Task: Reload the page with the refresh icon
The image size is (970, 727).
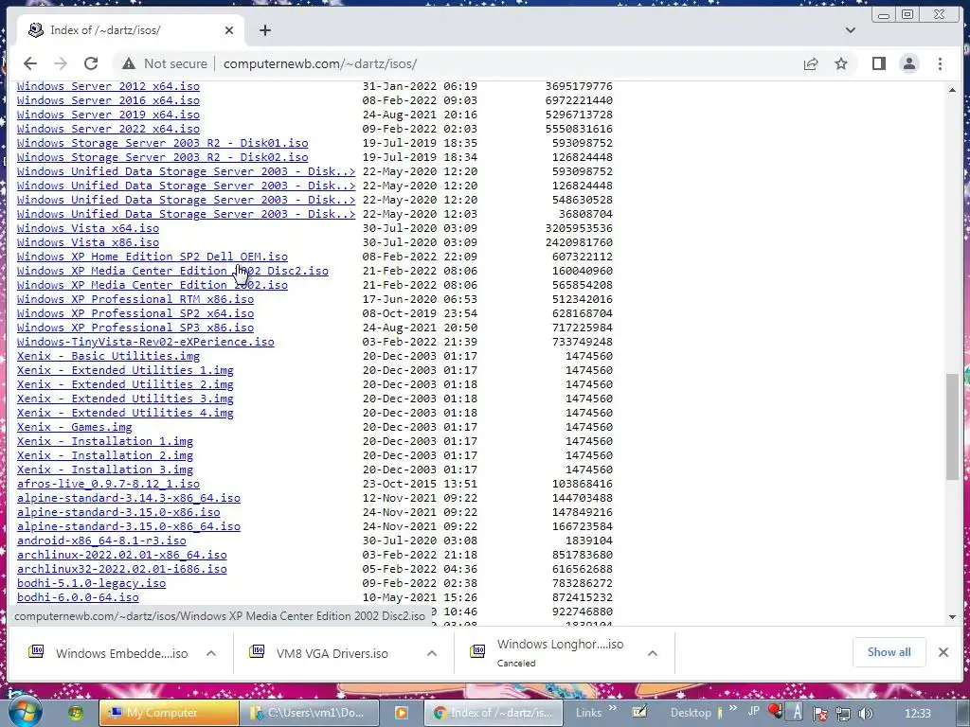Action: click(91, 63)
